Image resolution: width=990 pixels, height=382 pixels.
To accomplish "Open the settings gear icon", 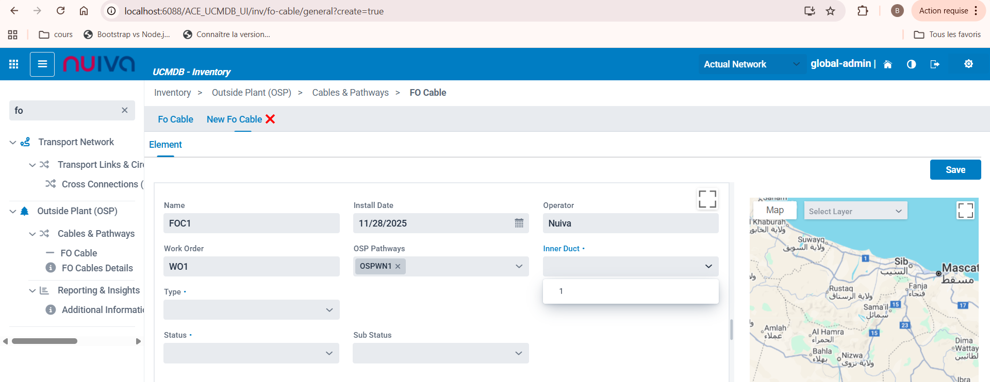I will point(968,64).
